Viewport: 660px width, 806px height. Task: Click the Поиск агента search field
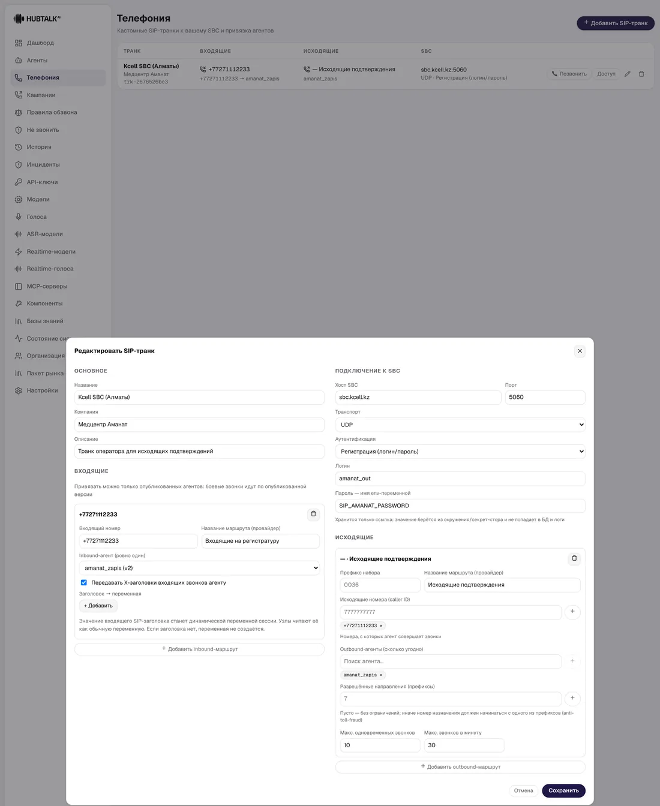tap(451, 661)
